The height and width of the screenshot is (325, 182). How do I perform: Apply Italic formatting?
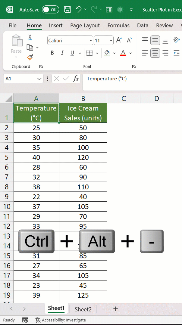62,53
